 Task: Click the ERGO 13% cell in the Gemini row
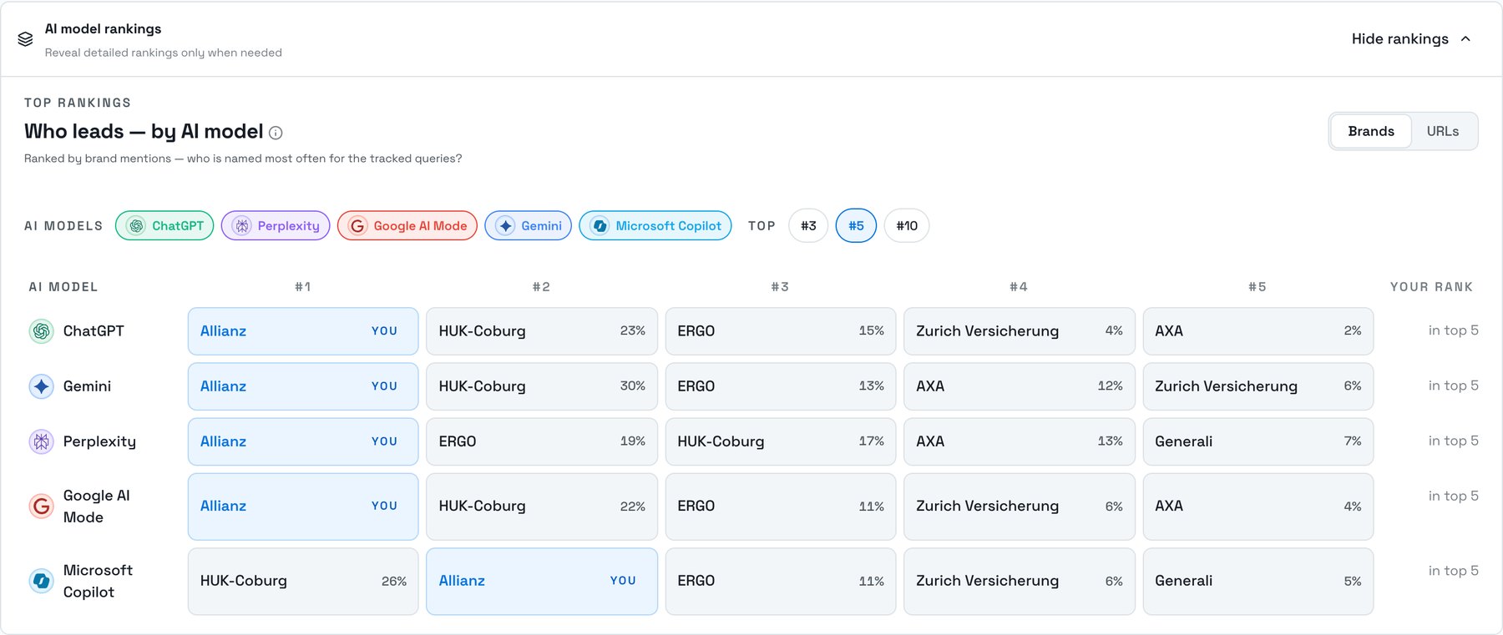pyautogui.click(x=781, y=386)
